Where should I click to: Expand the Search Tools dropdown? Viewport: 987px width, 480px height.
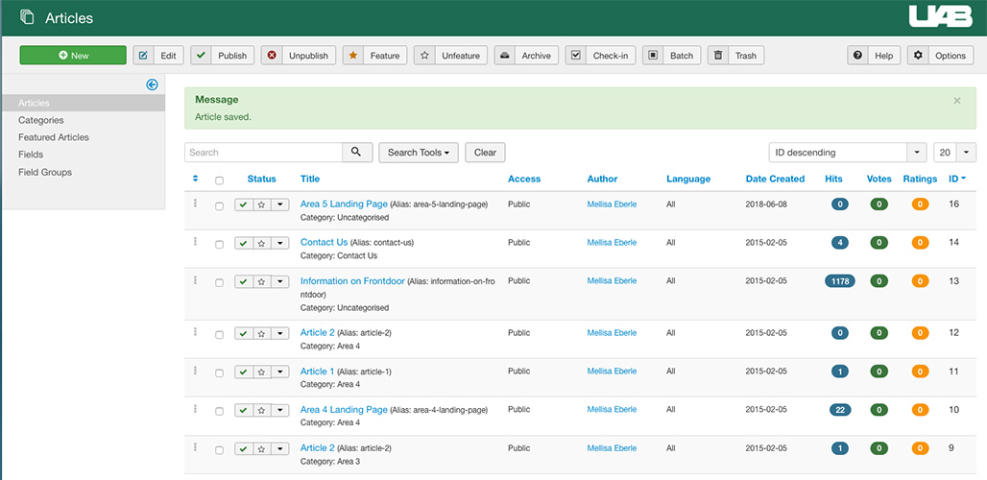(419, 153)
